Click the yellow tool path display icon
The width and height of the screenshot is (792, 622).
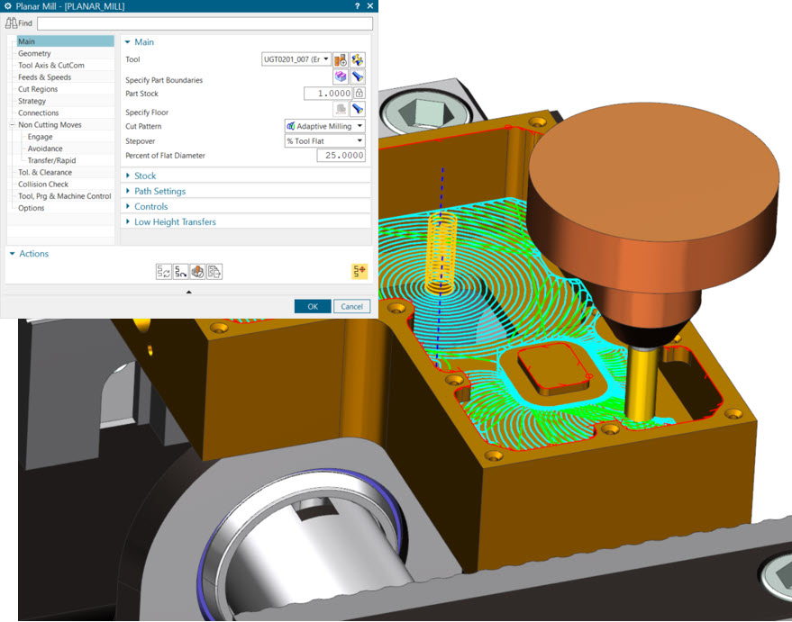click(360, 271)
